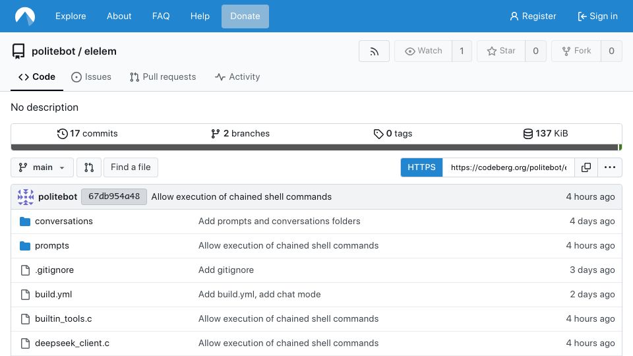This screenshot has height=356, width=633.
Task: Click the language statistics bar
Action: [316, 147]
